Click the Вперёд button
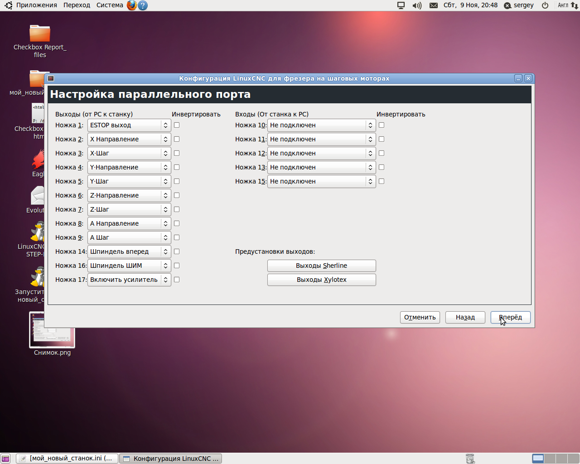 coord(510,317)
